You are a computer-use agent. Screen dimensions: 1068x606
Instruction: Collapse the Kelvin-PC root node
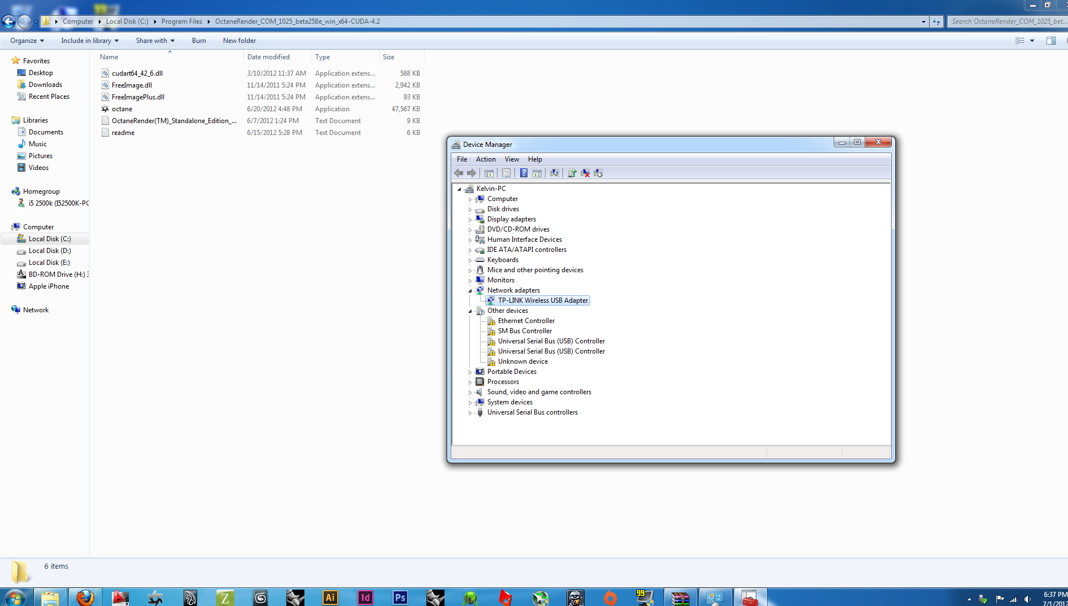pos(459,189)
